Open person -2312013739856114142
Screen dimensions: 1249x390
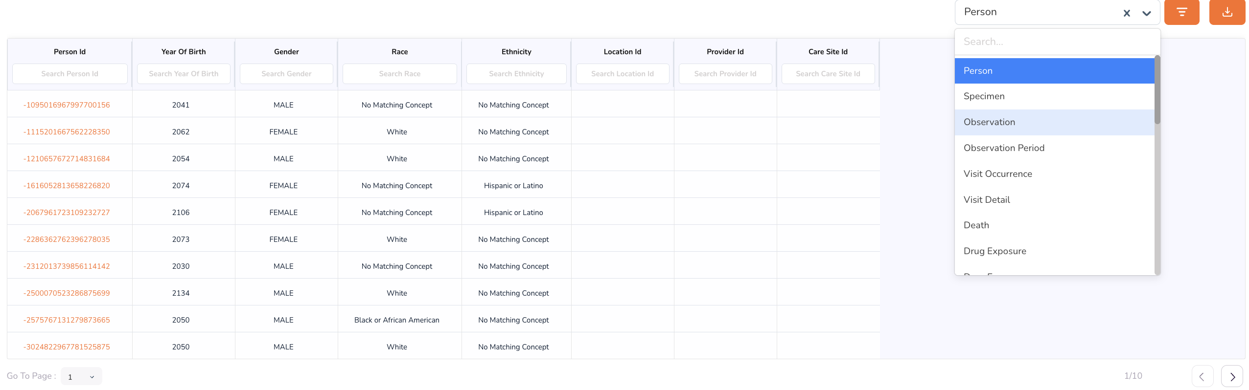point(67,266)
